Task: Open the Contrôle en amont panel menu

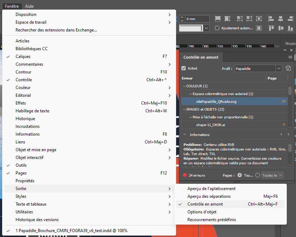Action: [x=290, y=57]
